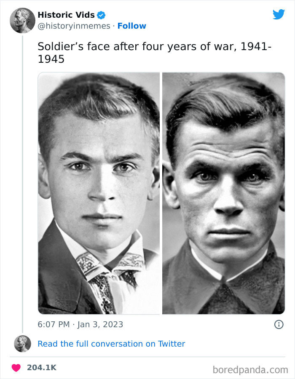Viewport: 295px width, 379px height.
Task: Visit boredpanda.com via the watermark text
Action: point(251,368)
